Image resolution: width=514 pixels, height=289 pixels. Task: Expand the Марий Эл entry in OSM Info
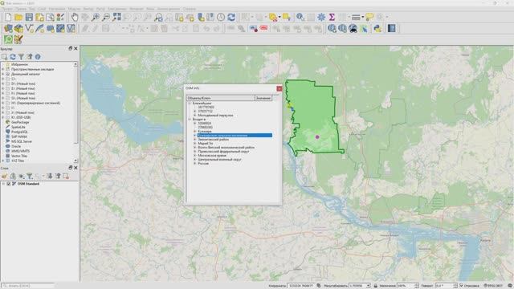tap(194, 144)
